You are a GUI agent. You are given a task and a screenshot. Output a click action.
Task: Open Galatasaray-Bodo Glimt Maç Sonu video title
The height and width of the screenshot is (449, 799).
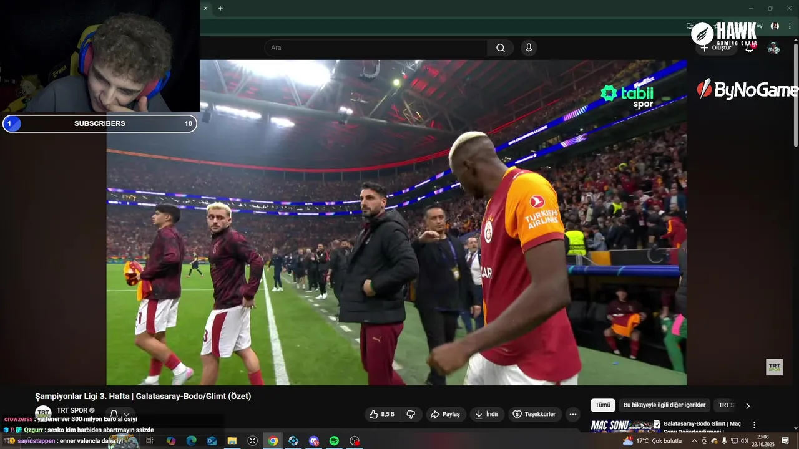(x=702, y=427)
